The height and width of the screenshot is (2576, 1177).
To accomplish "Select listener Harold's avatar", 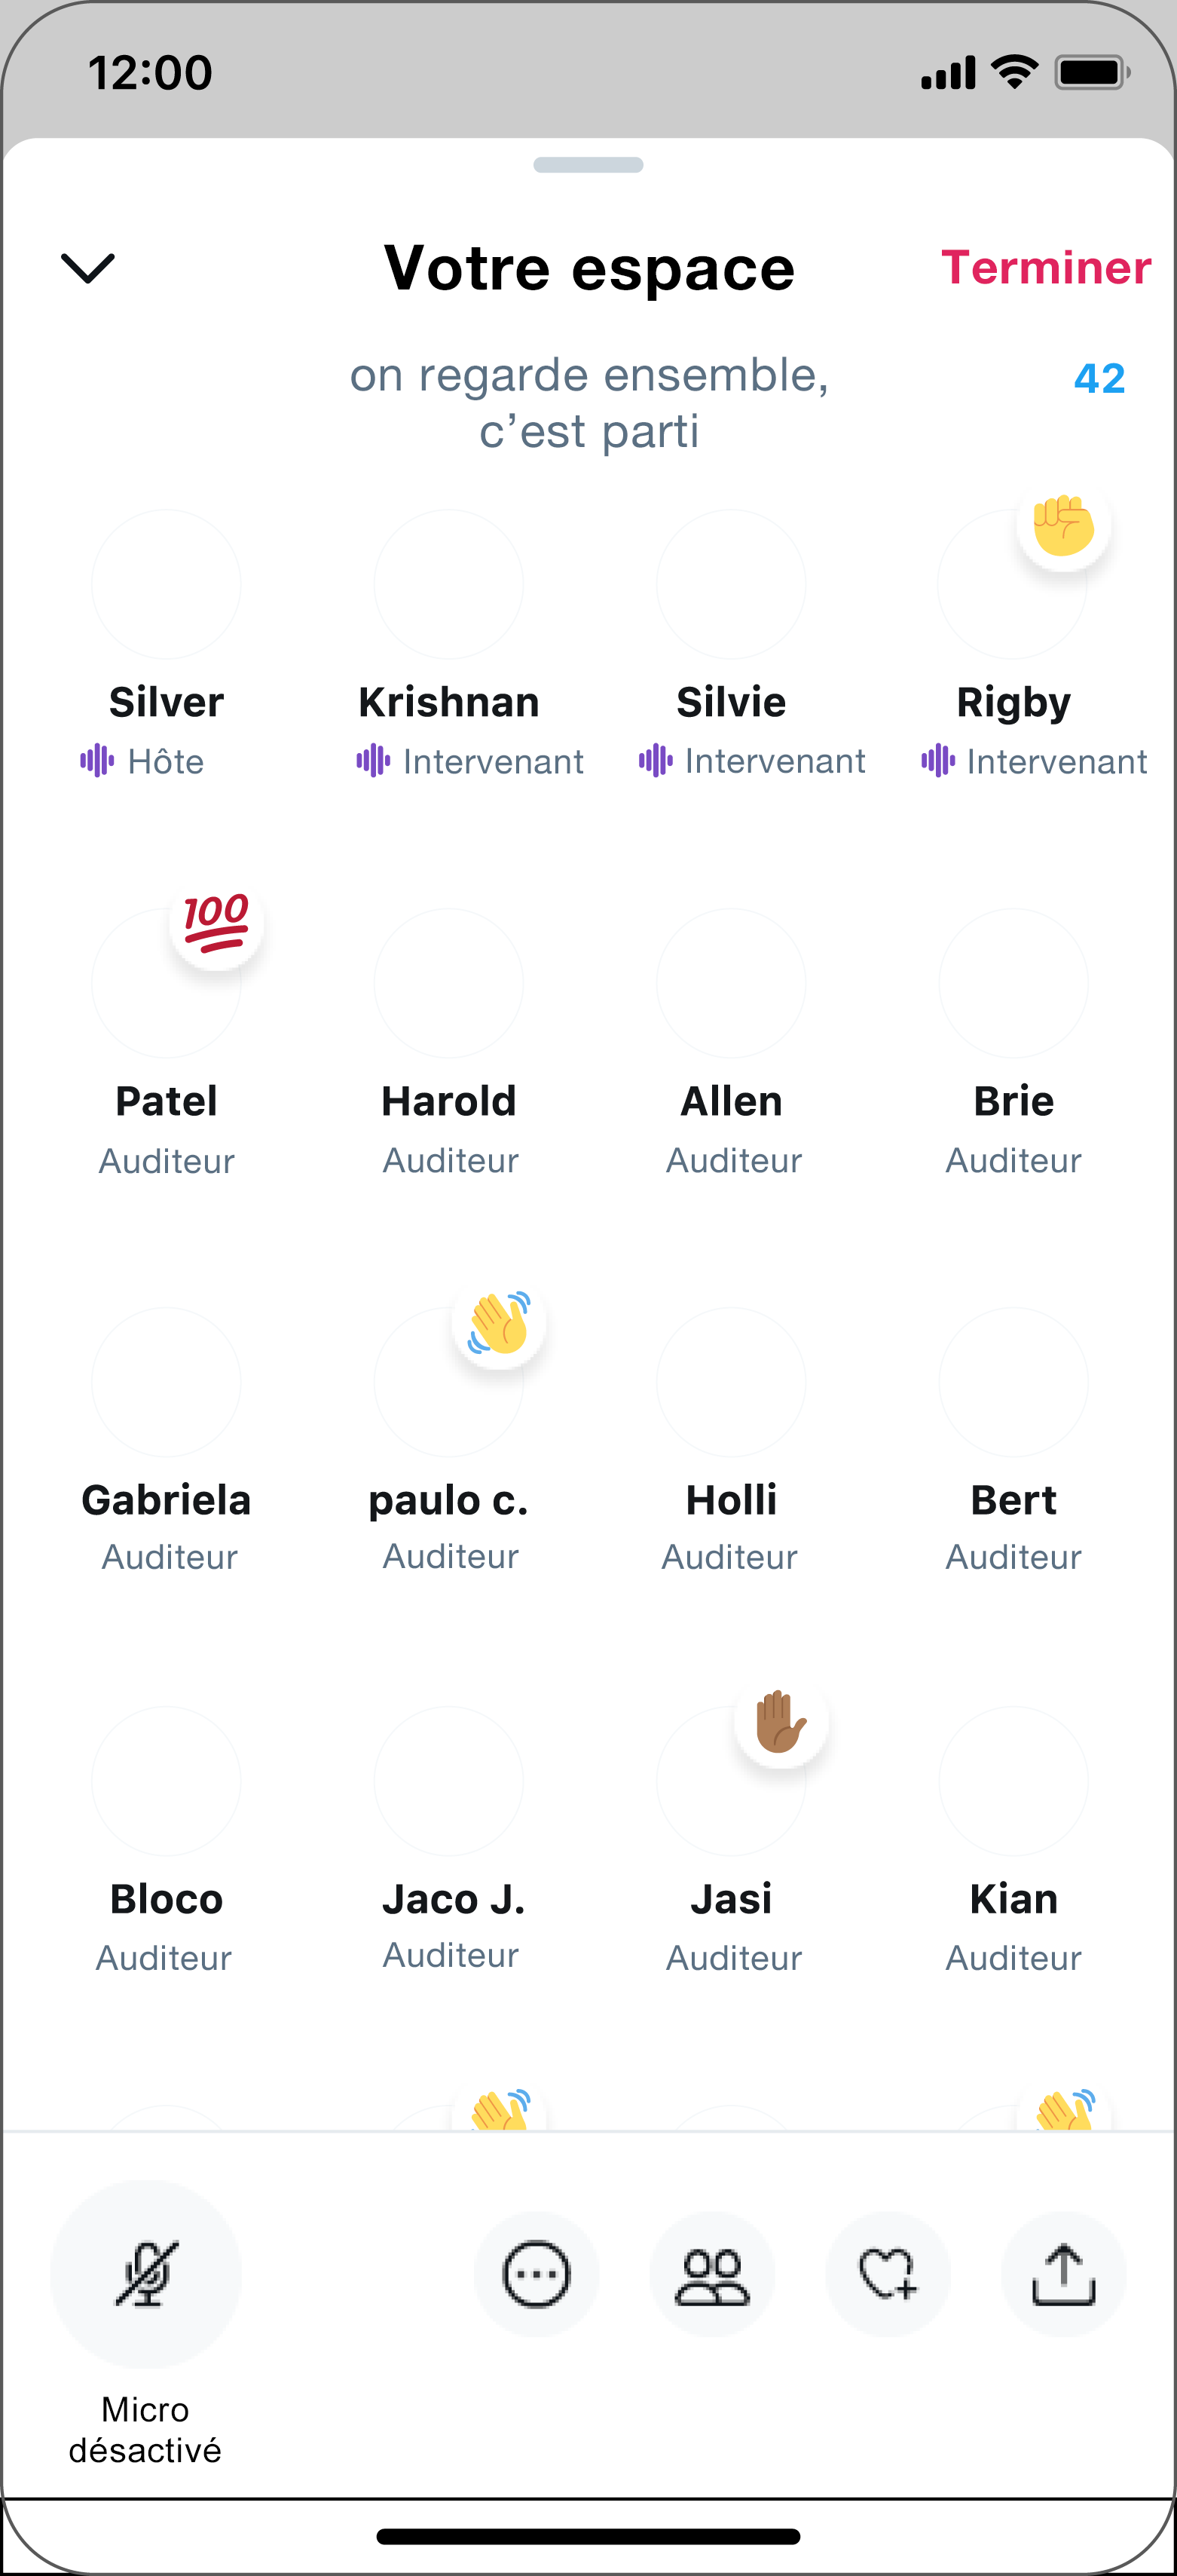I will tap(448, 983).
